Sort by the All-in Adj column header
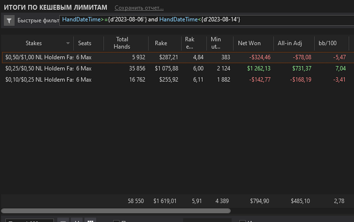This screenshot has width=354, height=222. click(x=290, y=43)
